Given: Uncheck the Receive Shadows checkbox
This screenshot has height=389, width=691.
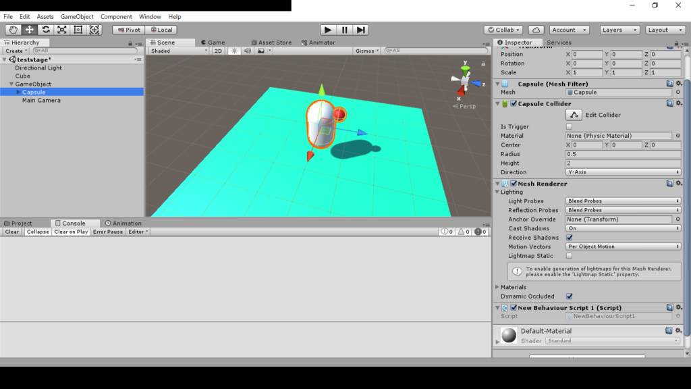Looking at the screenshot, I should tap(569, 238).
